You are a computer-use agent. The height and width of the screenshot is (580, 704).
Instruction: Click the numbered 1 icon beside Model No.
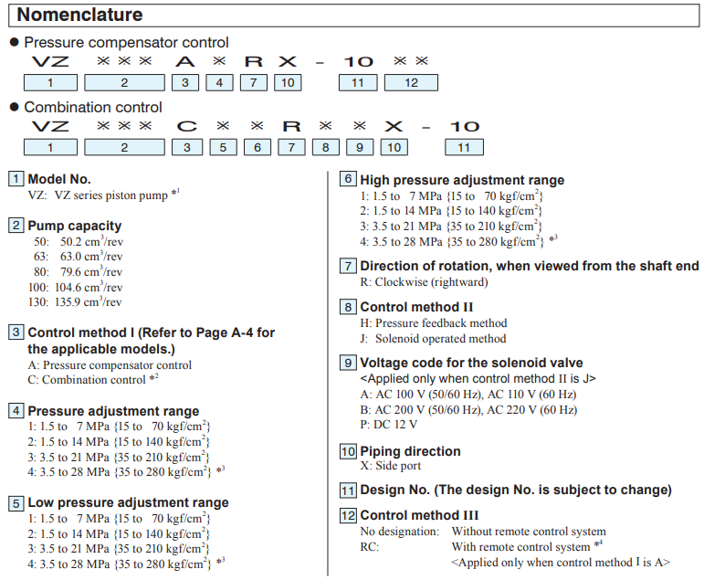tap(16, 180)
